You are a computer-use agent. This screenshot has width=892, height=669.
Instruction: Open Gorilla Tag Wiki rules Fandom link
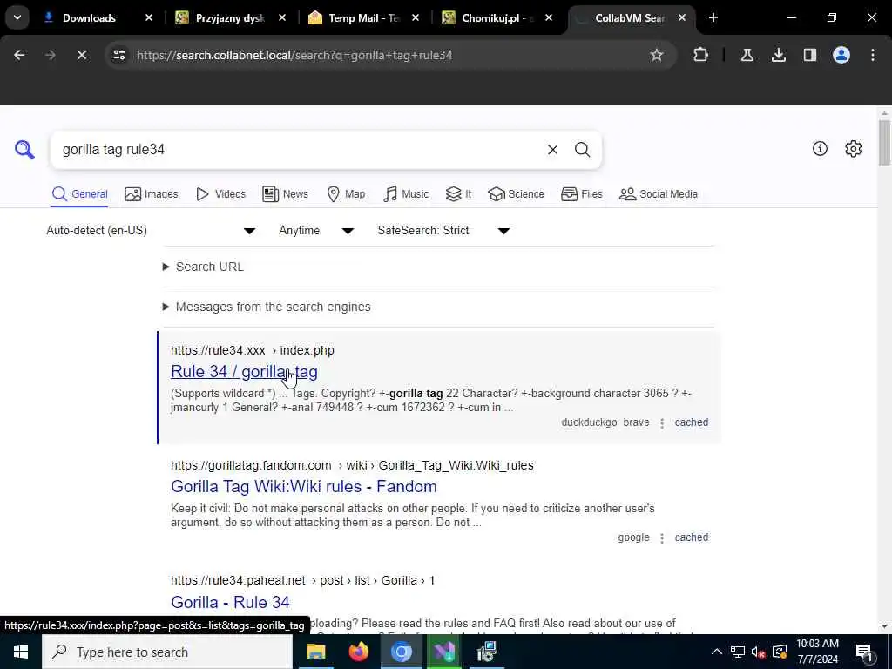click(304, 487)
